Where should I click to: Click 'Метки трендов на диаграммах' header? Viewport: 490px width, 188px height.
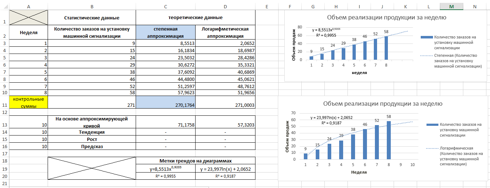196,161
